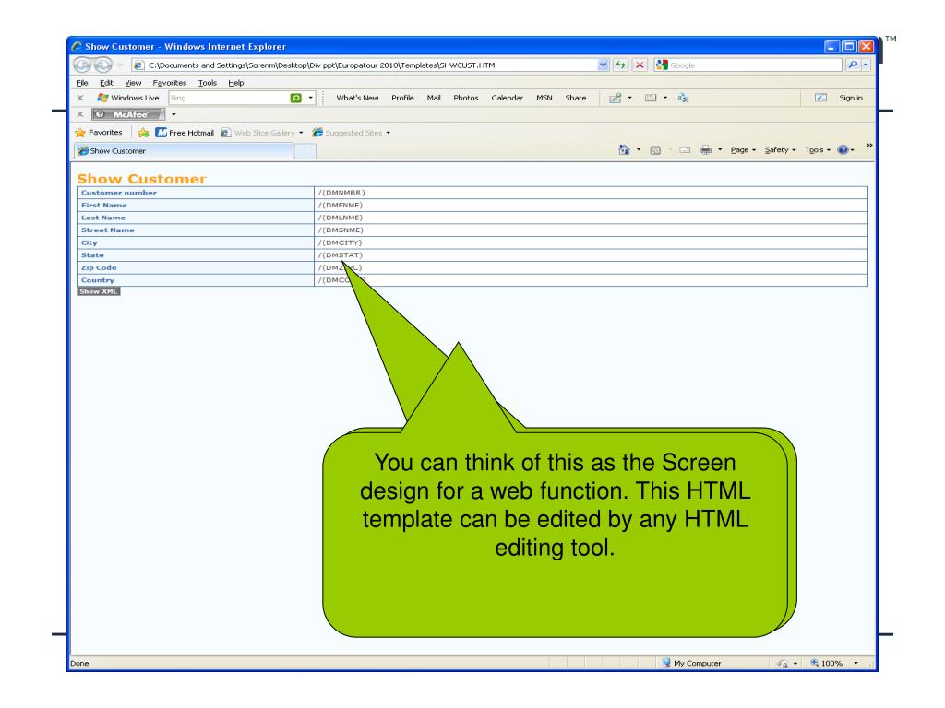Click the browser Back arrow button

click(x=82, y=65)
